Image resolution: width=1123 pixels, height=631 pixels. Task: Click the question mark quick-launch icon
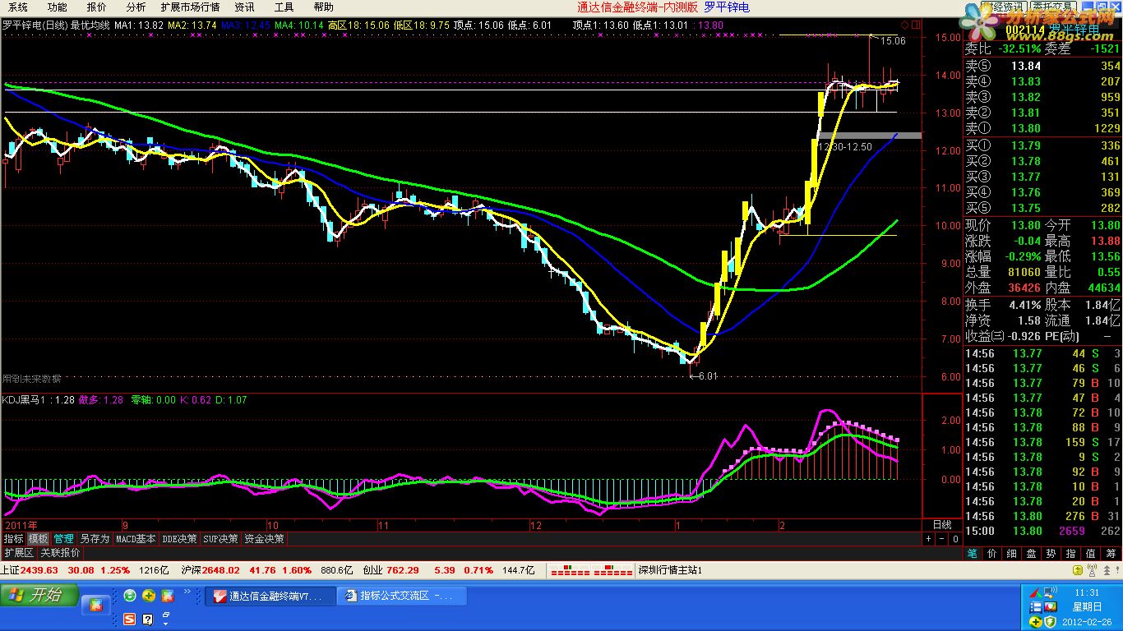[x=148, y=619]
